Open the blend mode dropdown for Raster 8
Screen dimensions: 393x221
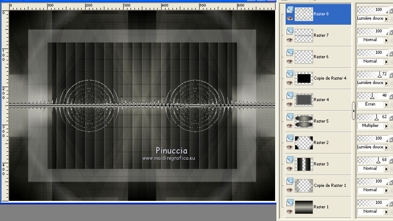[x=373, y=18]
